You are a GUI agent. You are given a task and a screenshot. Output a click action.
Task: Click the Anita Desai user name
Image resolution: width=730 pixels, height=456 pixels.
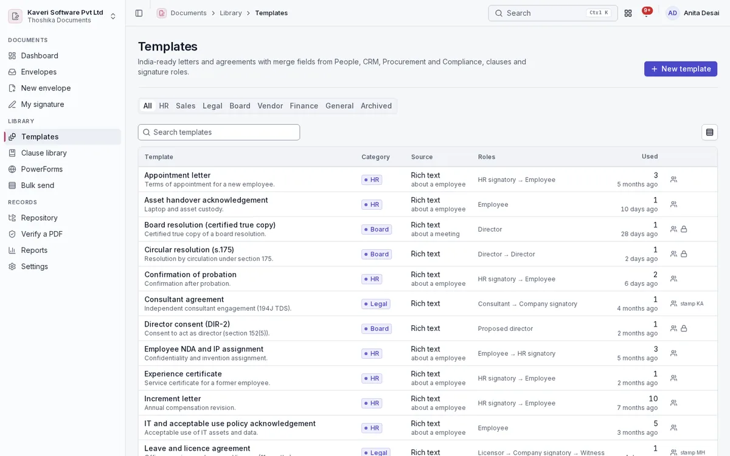(x=701, y=13)
